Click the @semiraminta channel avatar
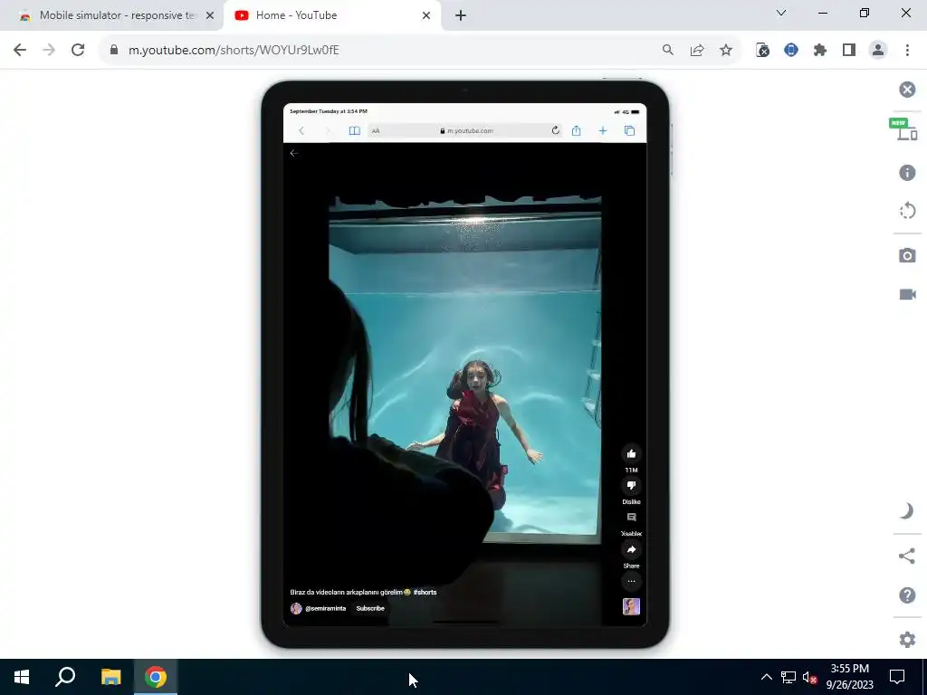Screen dimensions: 927x695 pyautogui.click(x=296, y=608)
